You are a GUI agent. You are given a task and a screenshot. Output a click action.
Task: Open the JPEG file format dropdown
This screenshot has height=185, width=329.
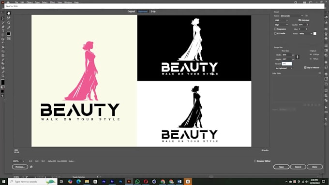coord(282,20)
